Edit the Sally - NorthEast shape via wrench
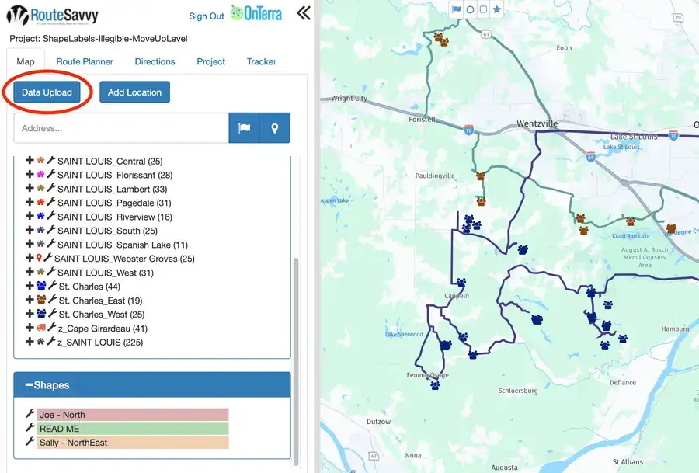The image size is (699, 473). pyautogui.click(x=30, y=441)
